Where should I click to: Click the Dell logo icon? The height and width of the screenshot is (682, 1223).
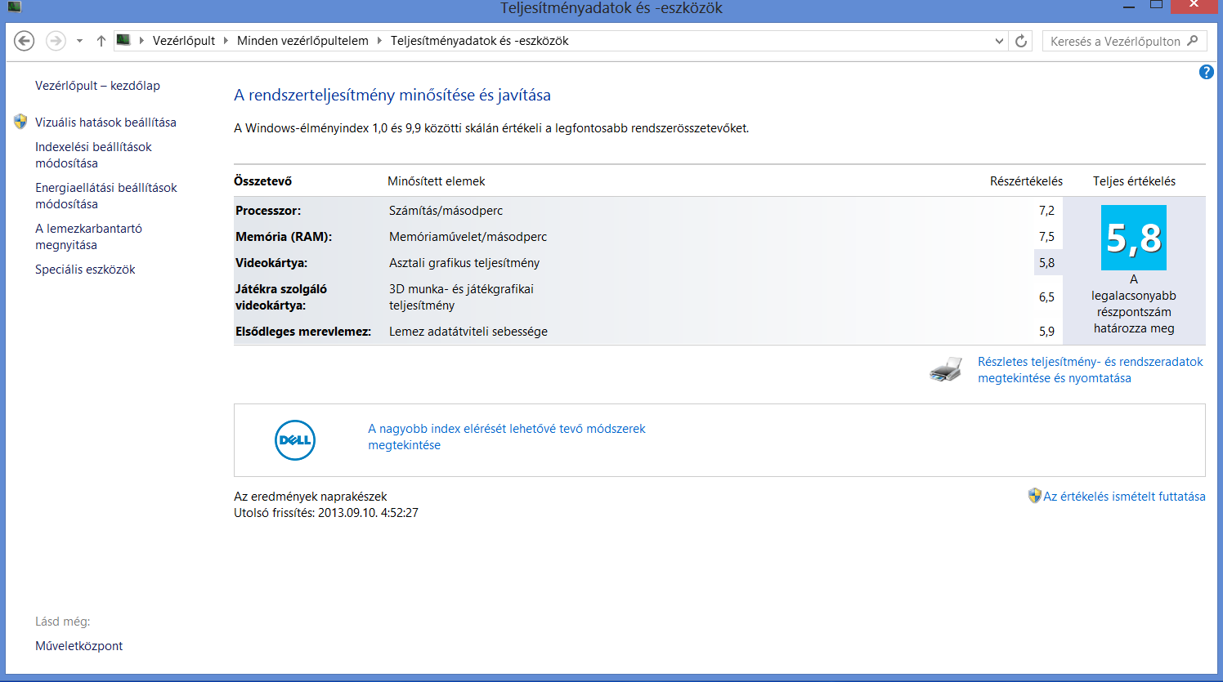(294, 440)
